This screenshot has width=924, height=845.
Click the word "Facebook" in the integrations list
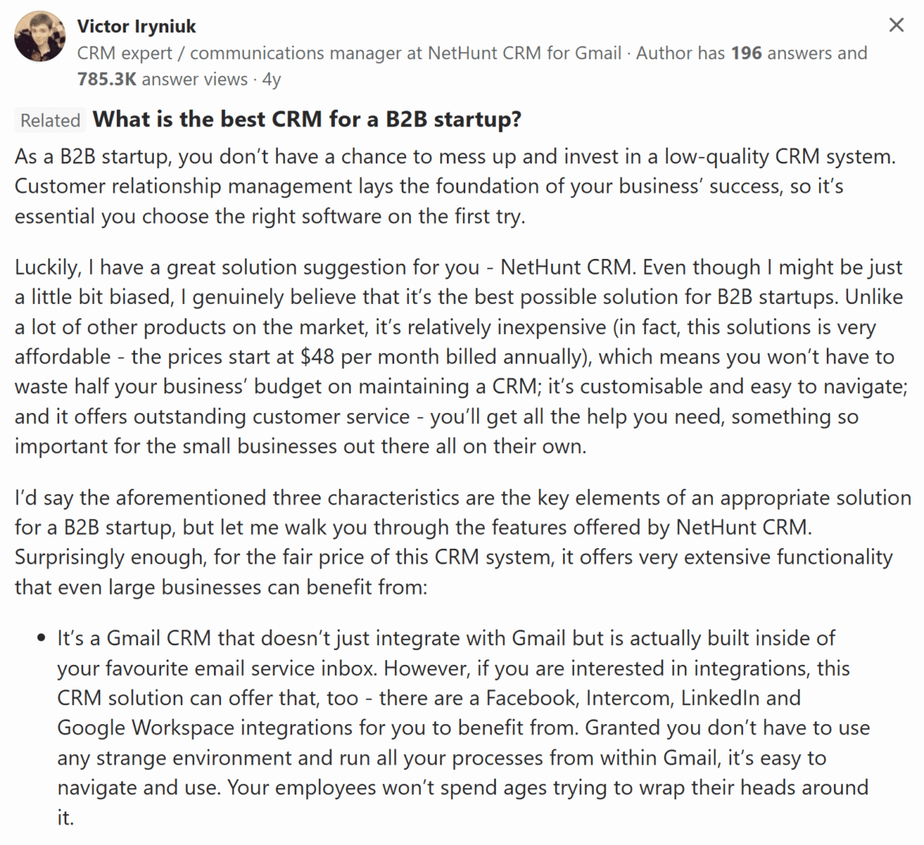click(x=531, y=698)
